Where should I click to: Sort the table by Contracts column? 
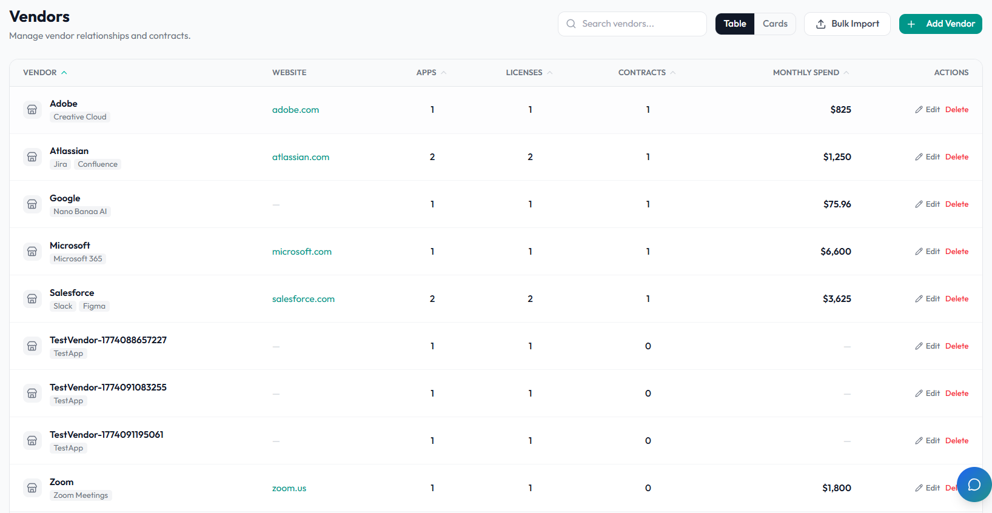[647, 73]
